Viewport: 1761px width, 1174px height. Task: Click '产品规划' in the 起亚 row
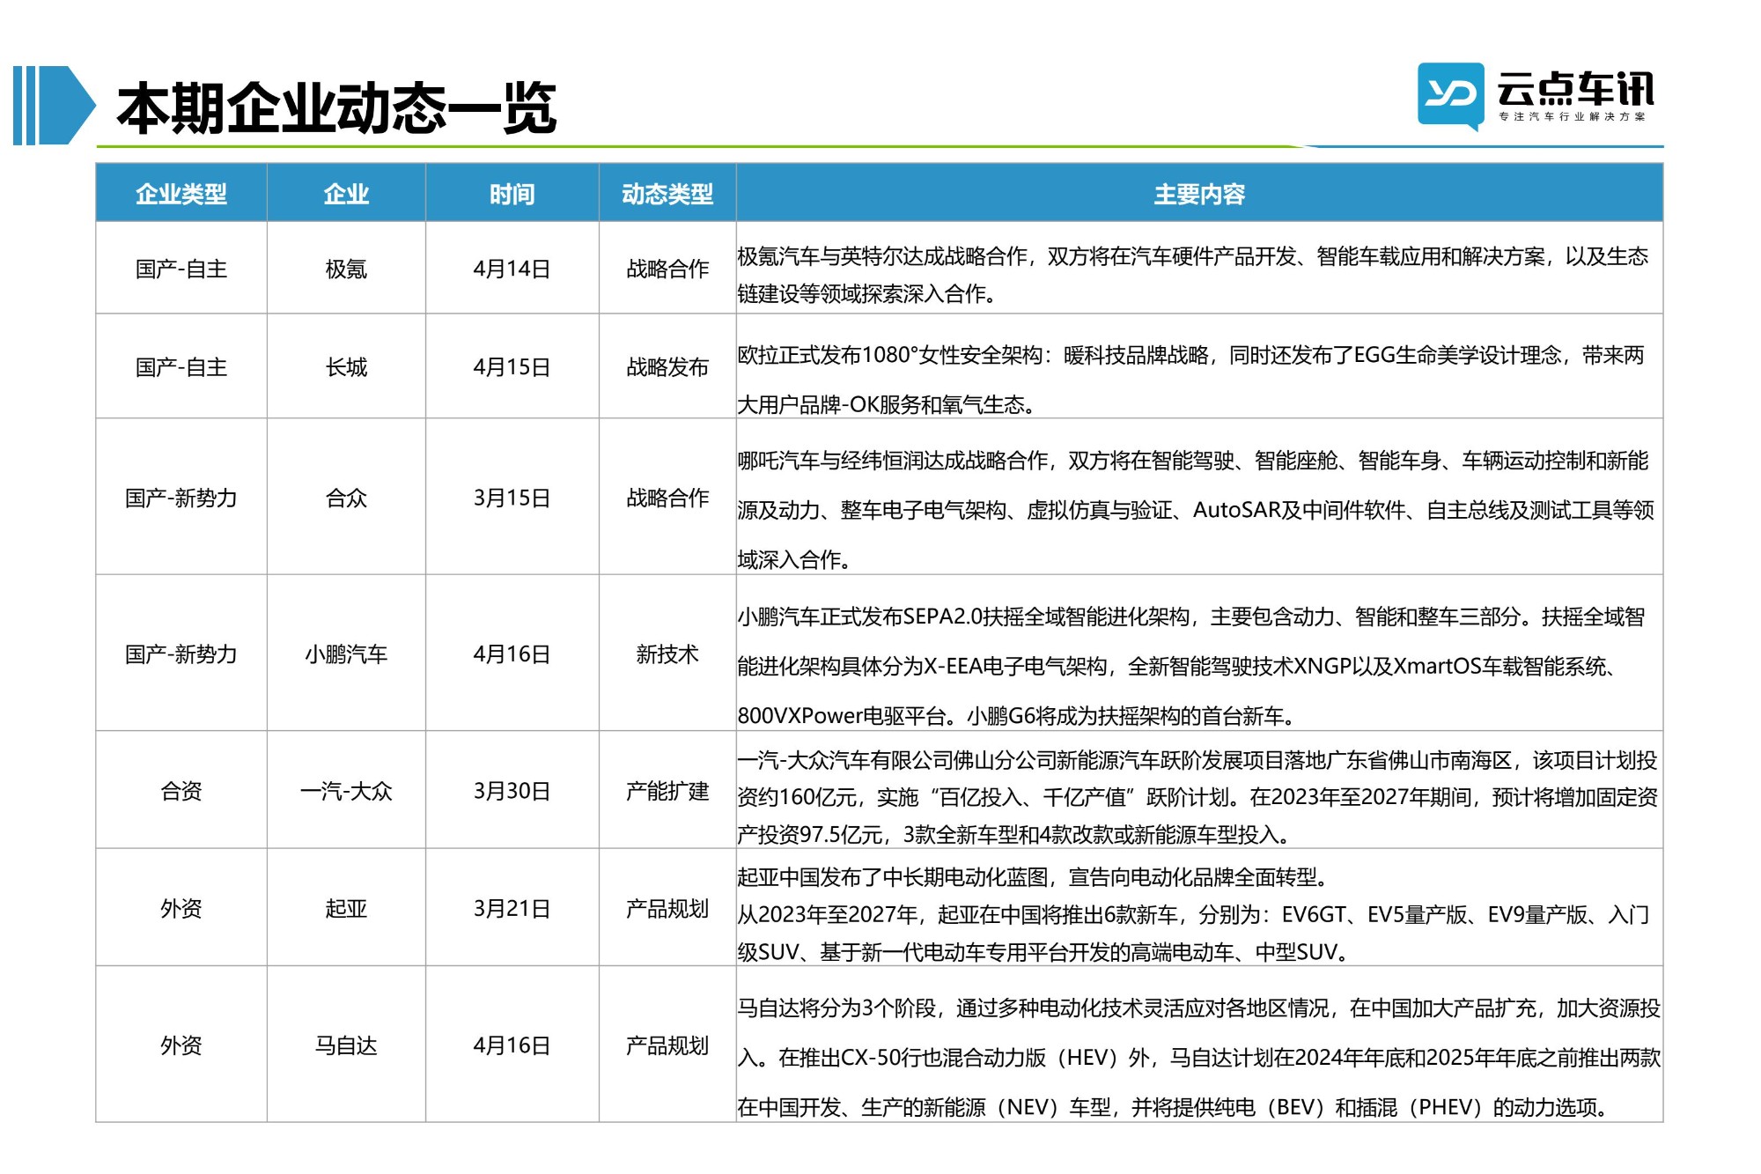667,908
